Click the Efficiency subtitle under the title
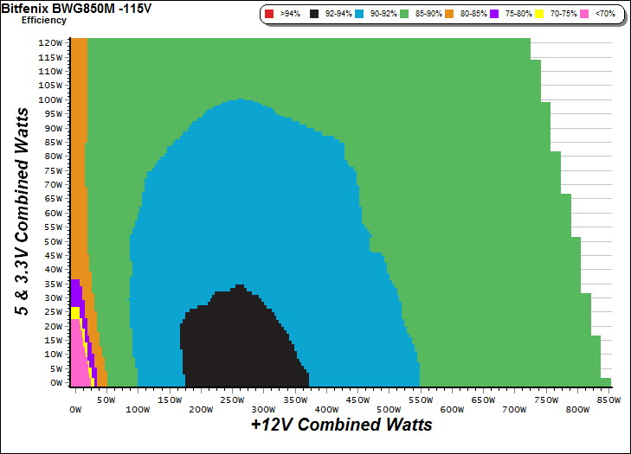Image resolution: width=631 pixels, height=454 pixels. click(43, 19)
